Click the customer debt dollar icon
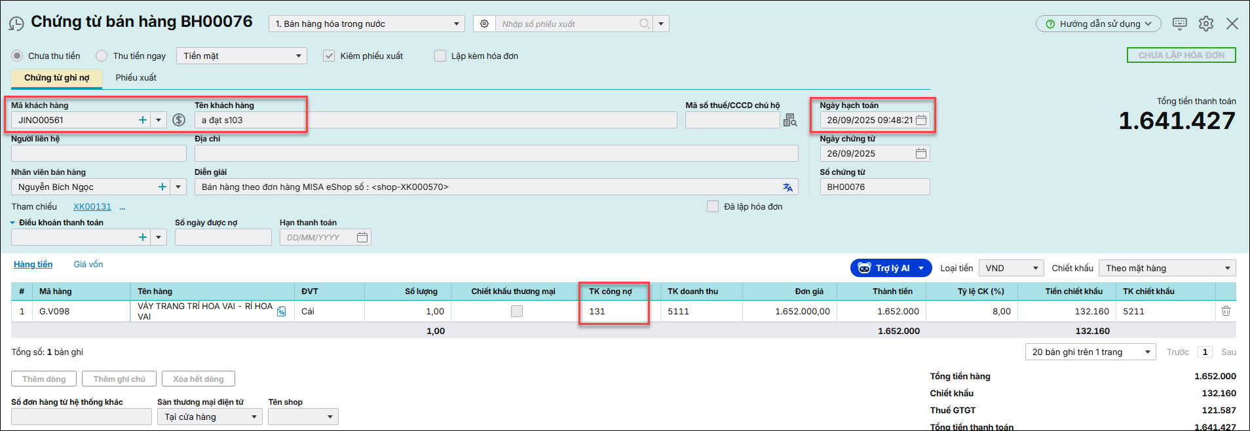 [179, 120]
